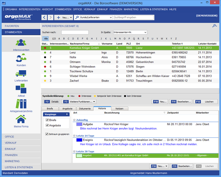Image resolution: width=221 pixels, height=177 pixels.
Task: Click upper F10 Neu... button
Action: (x=160, y=102)
